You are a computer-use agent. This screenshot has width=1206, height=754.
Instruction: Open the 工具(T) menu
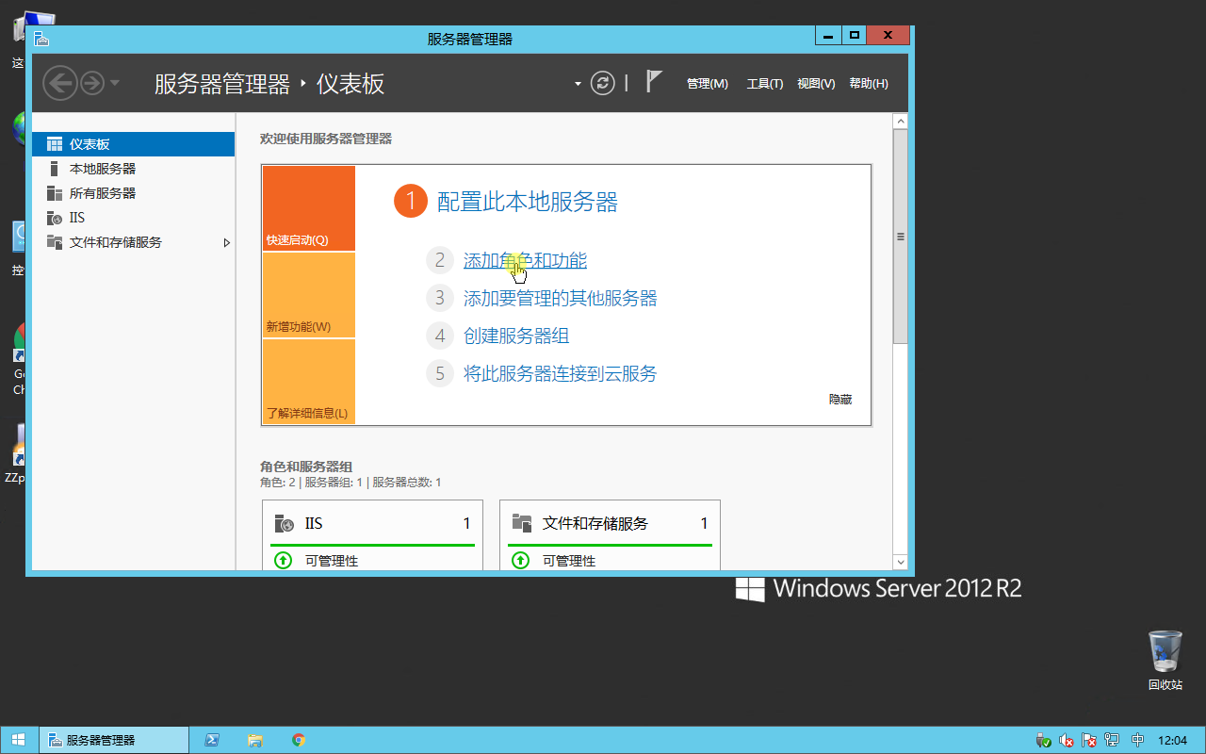pos(765,84)
